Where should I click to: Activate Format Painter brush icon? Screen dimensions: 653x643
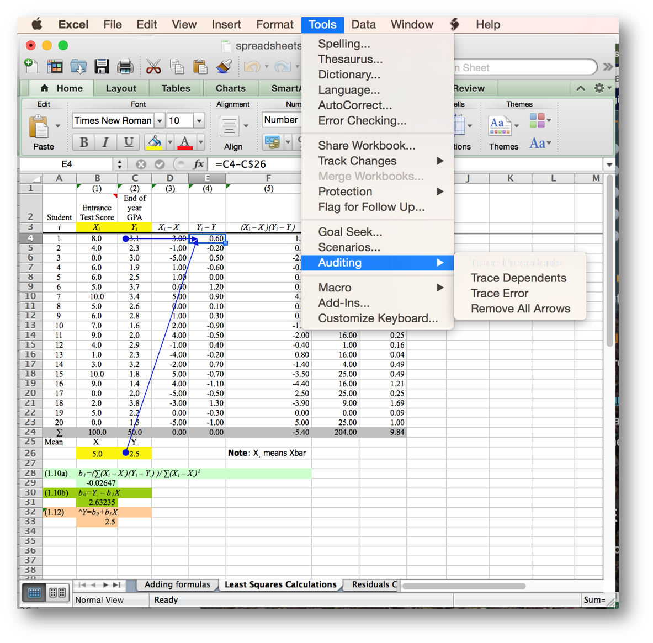[223, 66]
